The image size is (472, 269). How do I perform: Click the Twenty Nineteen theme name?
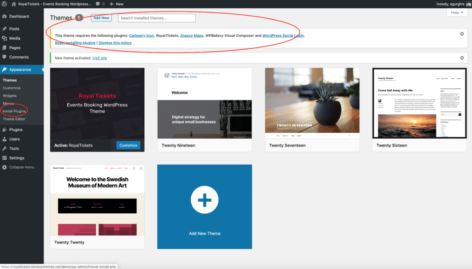(178, 146)
